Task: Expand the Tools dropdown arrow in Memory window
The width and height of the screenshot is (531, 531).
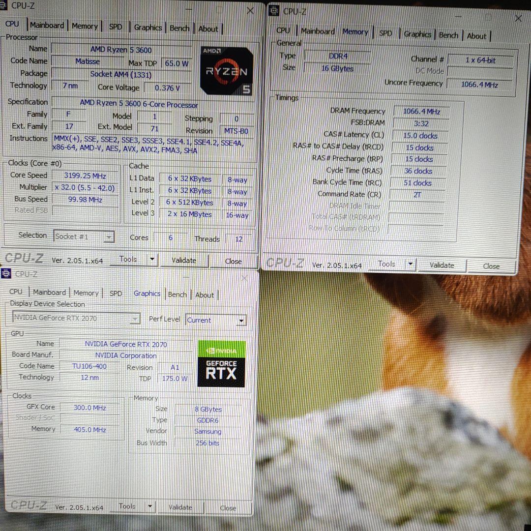Action: click(x=410, y=264)
